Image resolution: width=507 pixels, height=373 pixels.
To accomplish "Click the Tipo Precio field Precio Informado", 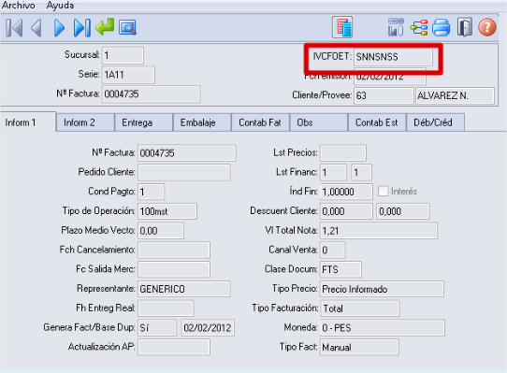I will coord(382,289).
